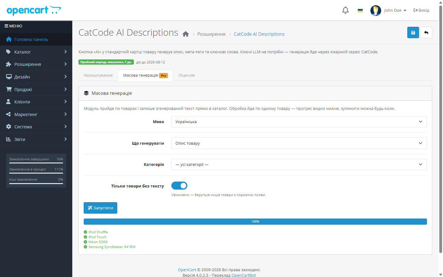Screen dimensions: 443x277
Task: Click the page vertical scrollbar
Action: point(441,129)
